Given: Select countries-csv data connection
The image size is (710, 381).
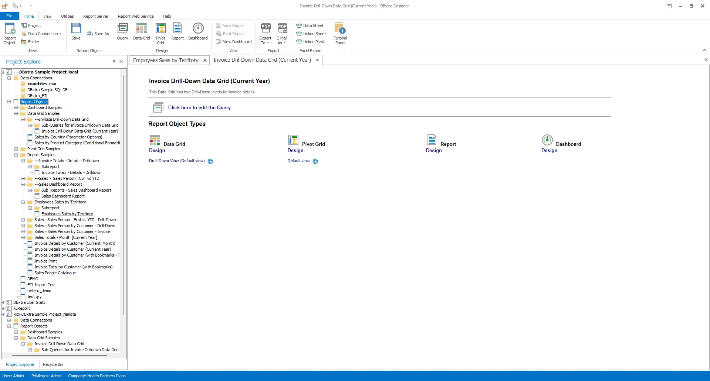Looking at the screenshot, I should click(42, 84).
